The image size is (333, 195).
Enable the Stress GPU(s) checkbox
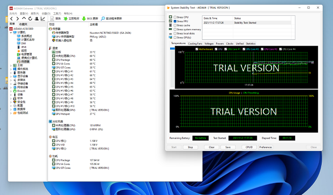tap(175, 37)
